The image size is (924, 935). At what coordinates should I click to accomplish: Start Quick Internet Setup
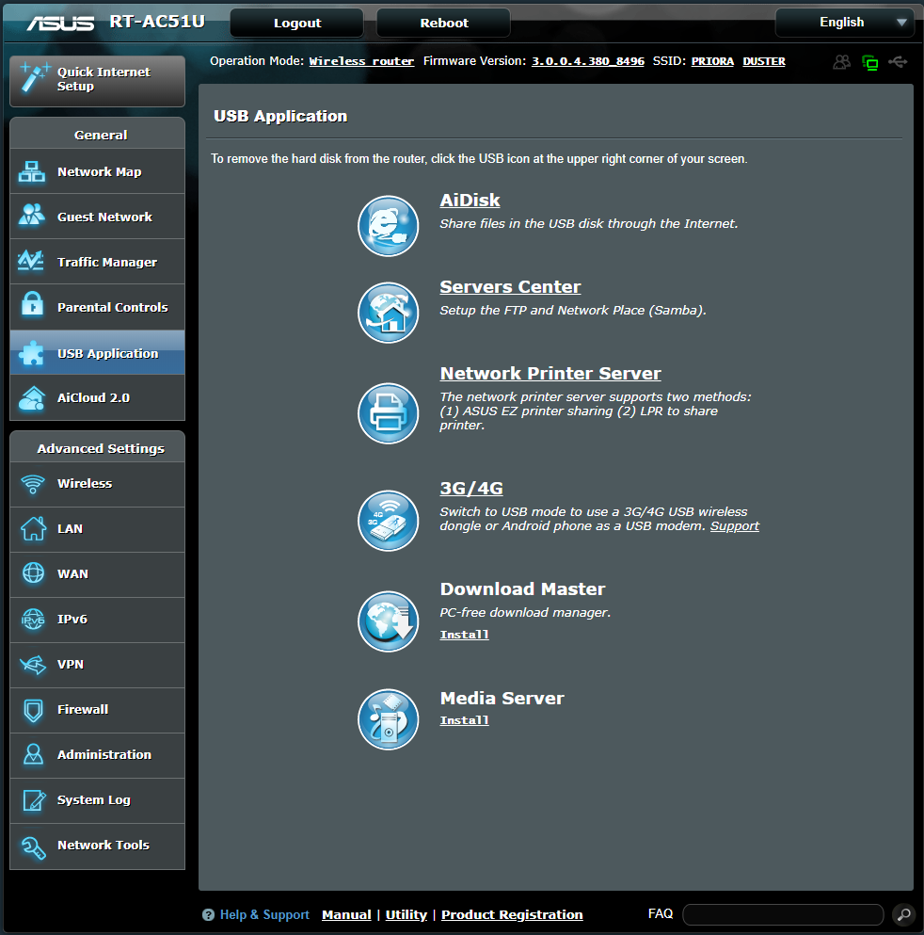click(x=97, y=81)
